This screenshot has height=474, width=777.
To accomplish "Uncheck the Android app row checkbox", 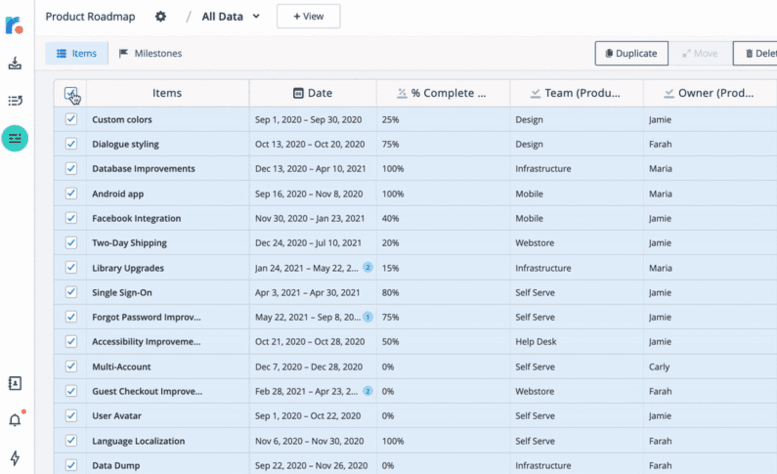I will 71,193.
